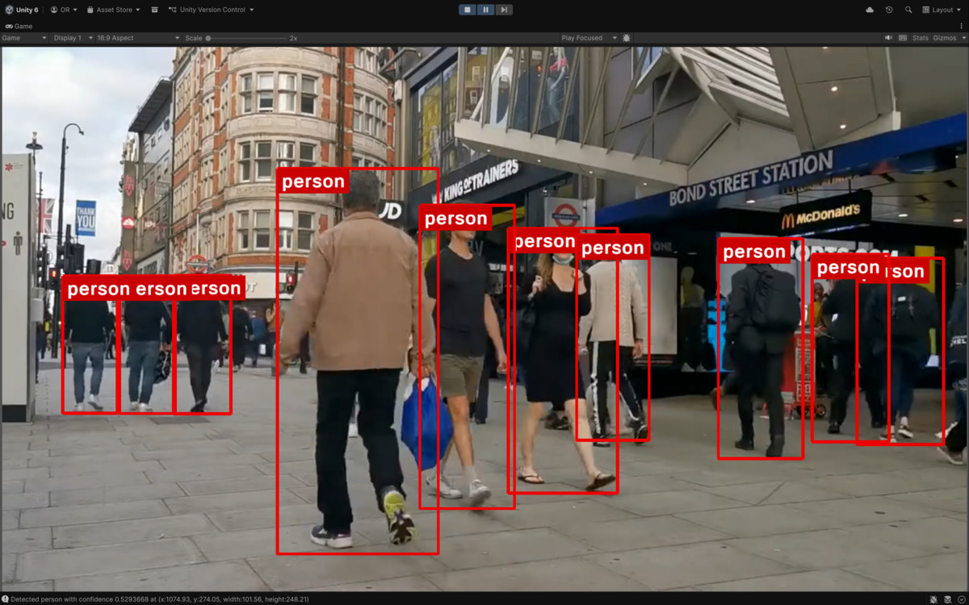Click the status bar progress checkmark icon
Viewport: 969px width, 605px height.
(961, 599)
